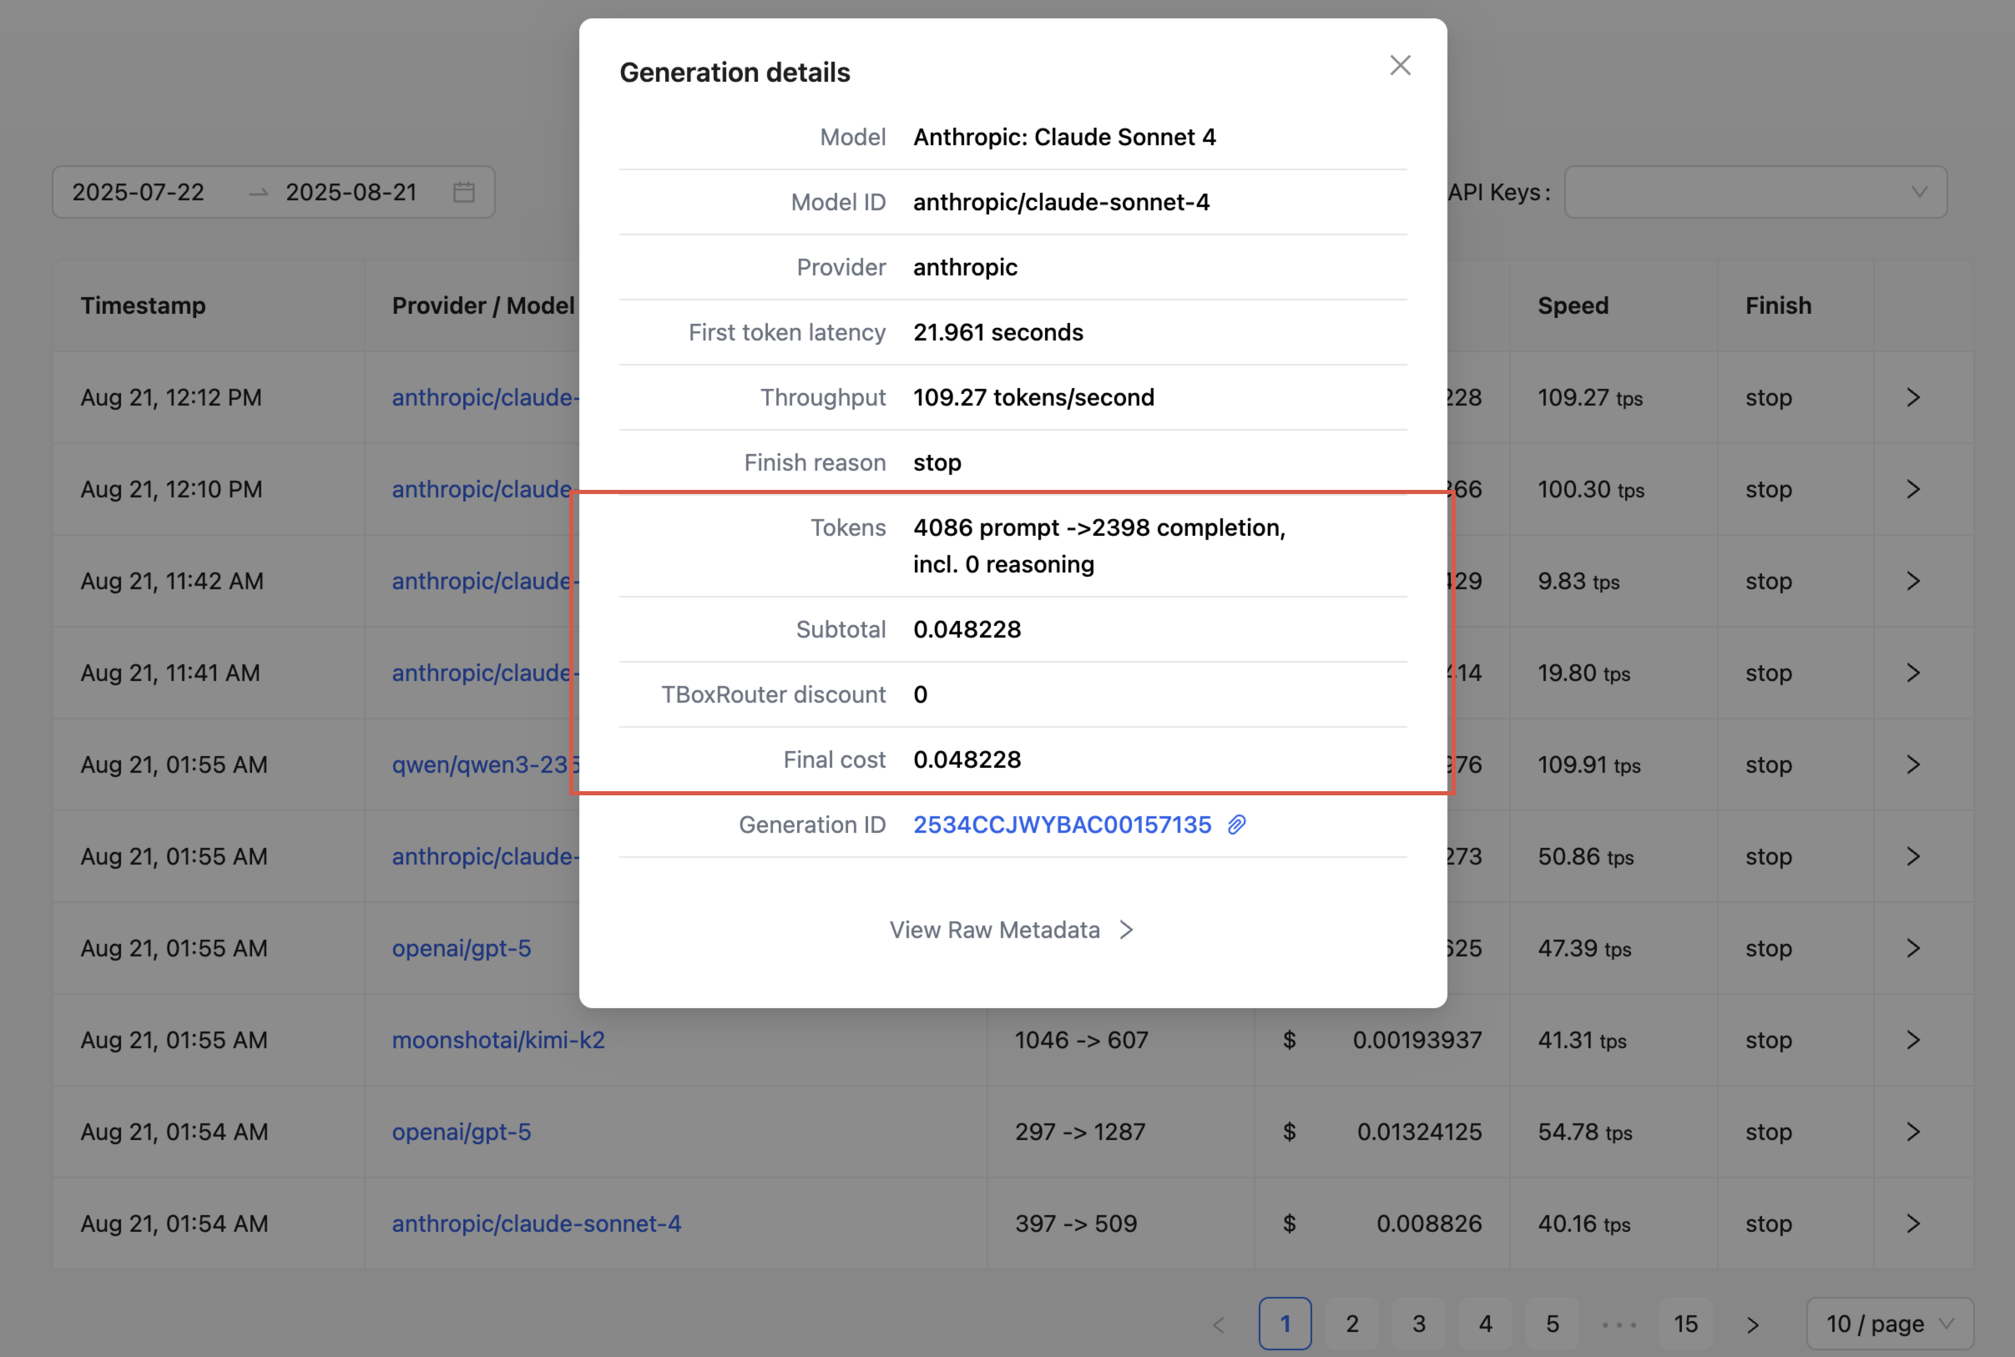Go to previous page arrow
Viewport: 2015px width, 1357px height.
pos(1219,1324)
